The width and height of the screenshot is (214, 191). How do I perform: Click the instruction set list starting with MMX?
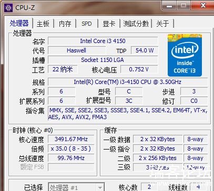click(x=128, y=113)
